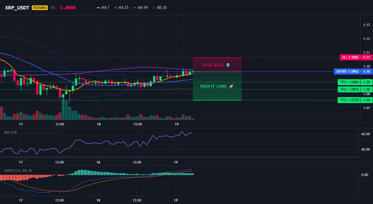This screenshot has height=204, width=373.
Task: Click the MA 99 legend entry
Action: 141,8
